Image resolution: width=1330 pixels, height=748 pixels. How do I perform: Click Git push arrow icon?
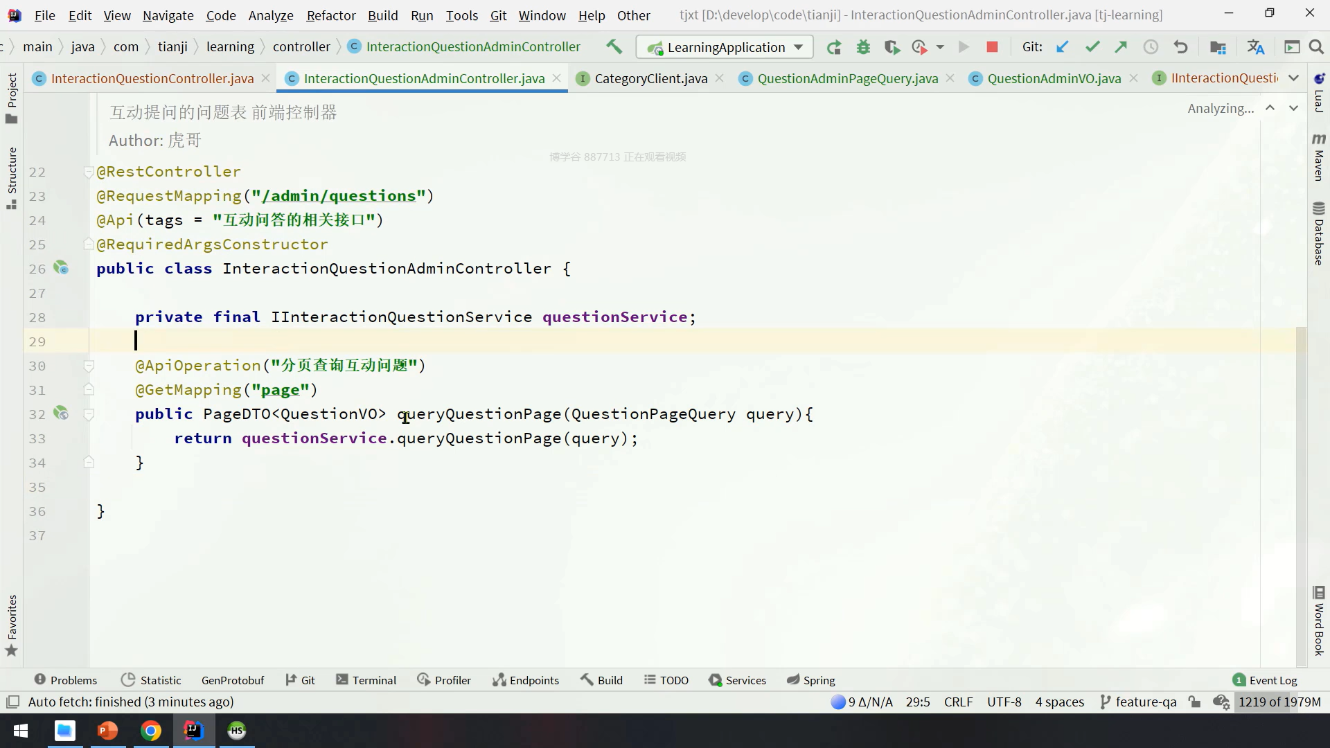click(1121, 47)
